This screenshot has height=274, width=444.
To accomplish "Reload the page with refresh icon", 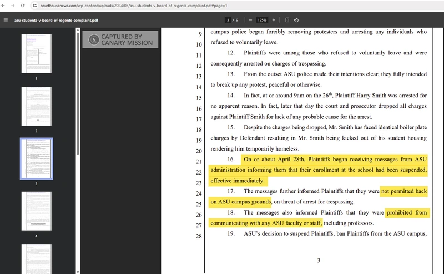I will pyautogui.click(x=22, y=5).
